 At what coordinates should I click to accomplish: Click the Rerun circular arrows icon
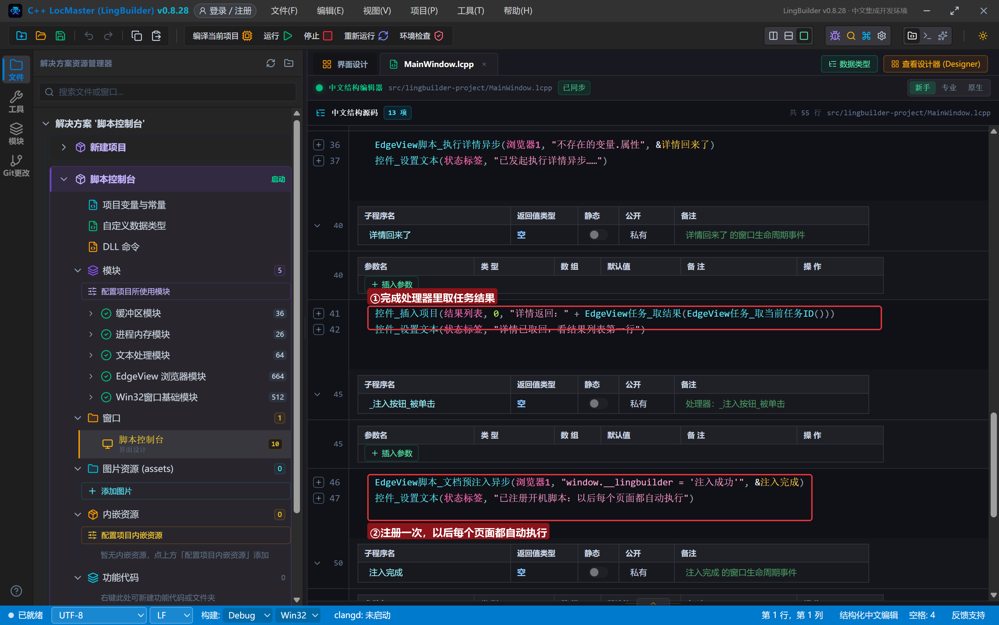pyautogui.click(x=383, y=36)
